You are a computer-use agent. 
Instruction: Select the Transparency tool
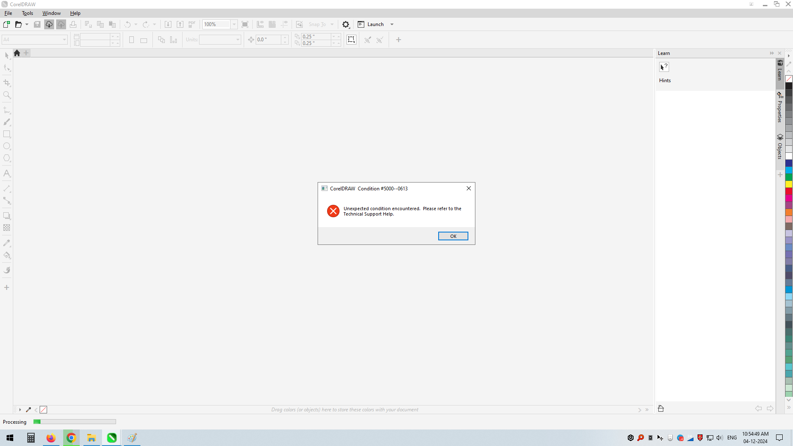[x=7, y=228]
